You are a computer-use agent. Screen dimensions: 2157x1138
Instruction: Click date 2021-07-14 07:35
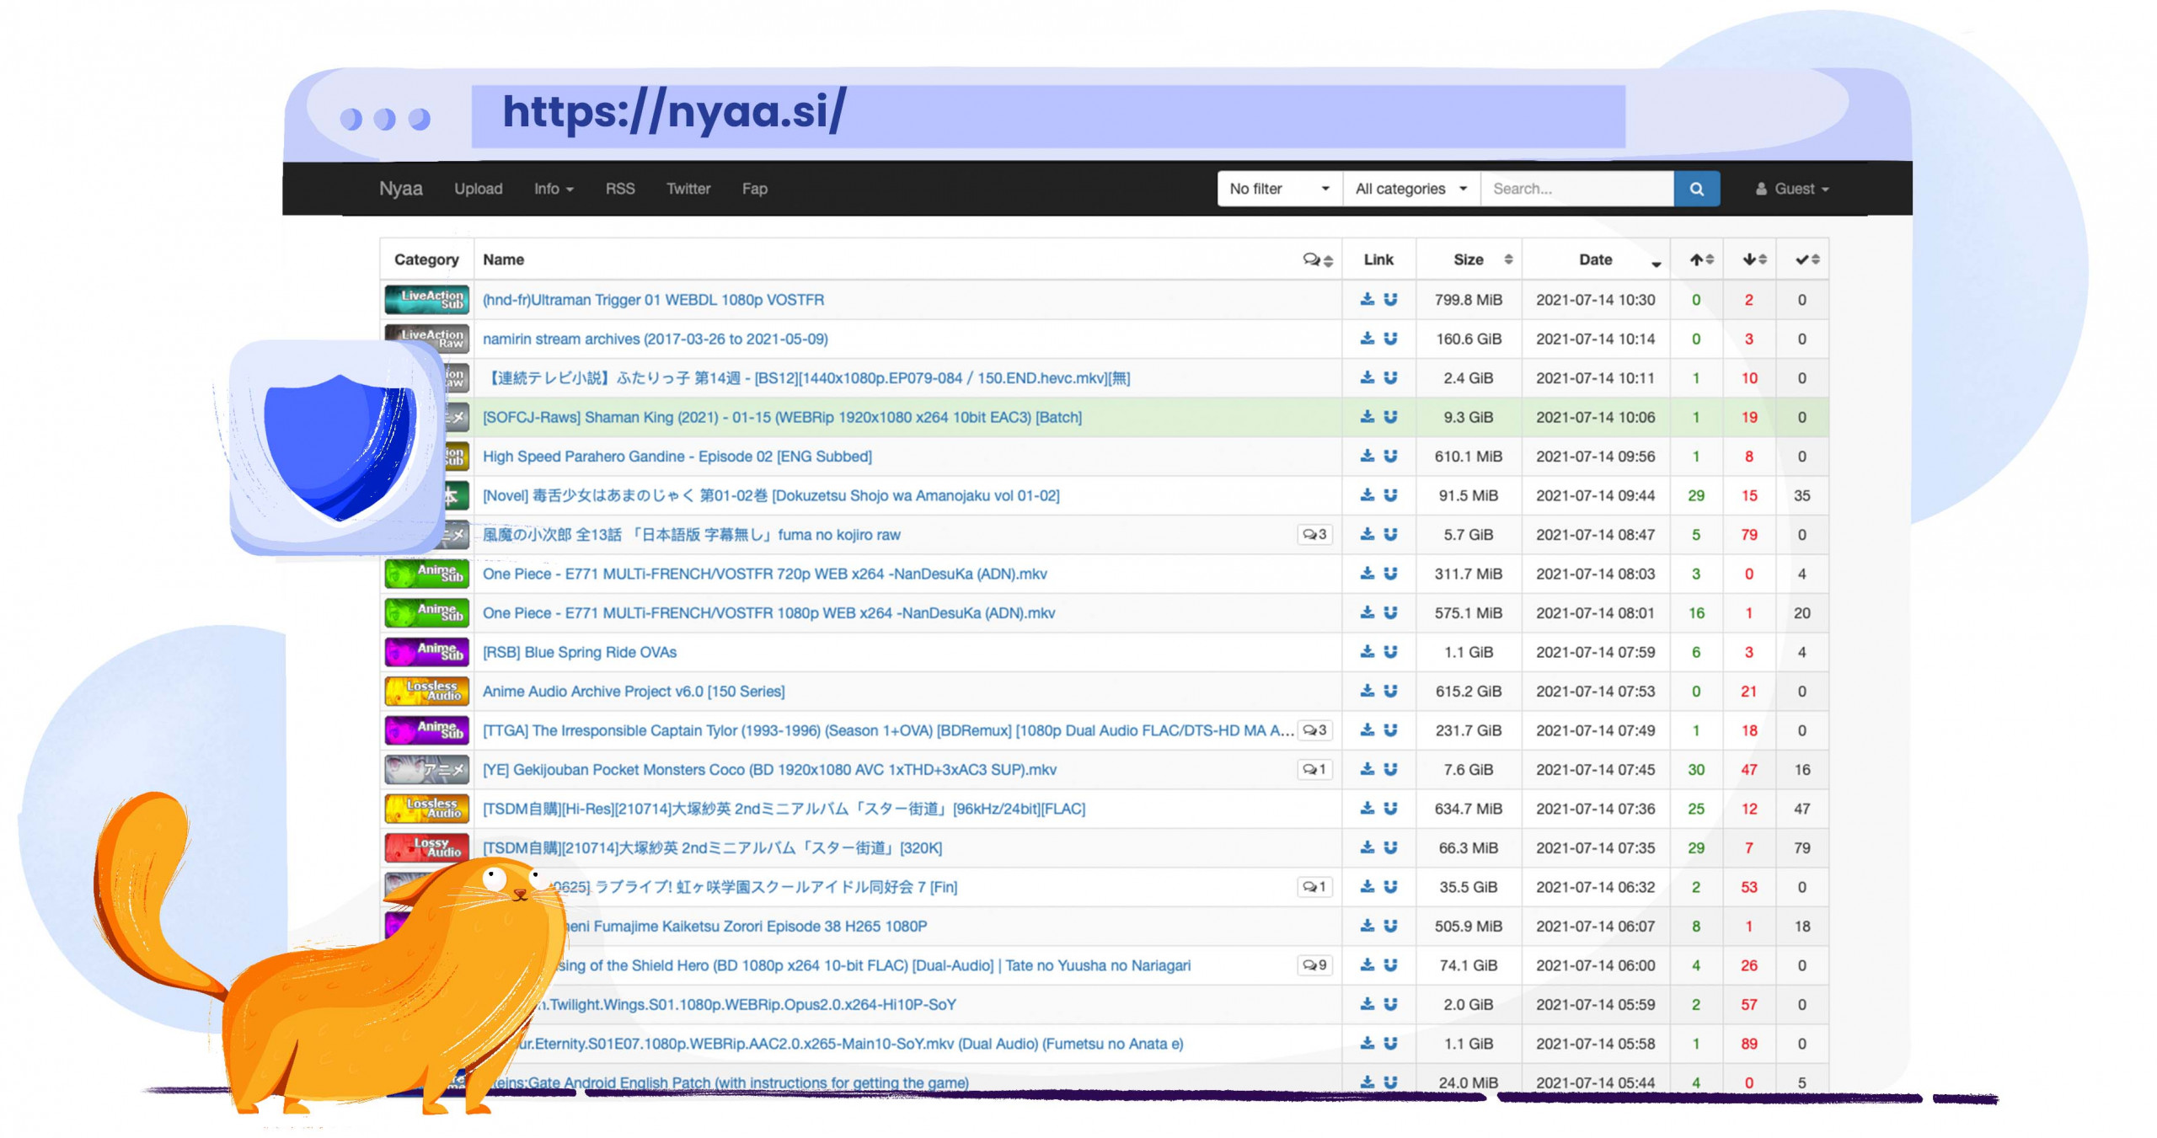click(1595, 847)
